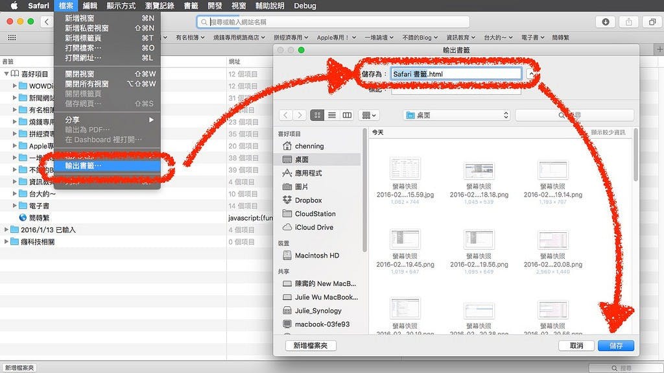Click 顯示較少資訊 link
Screen dimensions: 664x373
[608, 132]
